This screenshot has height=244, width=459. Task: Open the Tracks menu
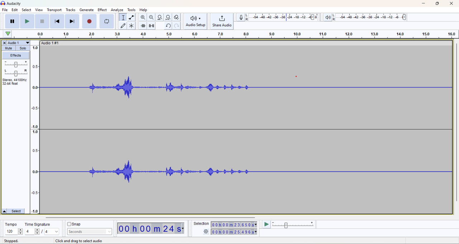[x=71, y=10]
